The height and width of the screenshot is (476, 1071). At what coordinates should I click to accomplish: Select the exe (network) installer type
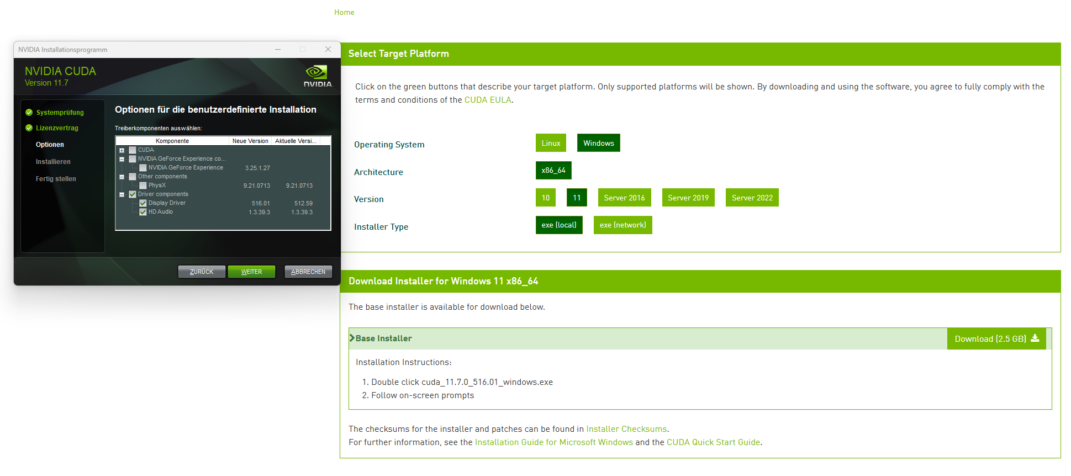coord(622,225)
